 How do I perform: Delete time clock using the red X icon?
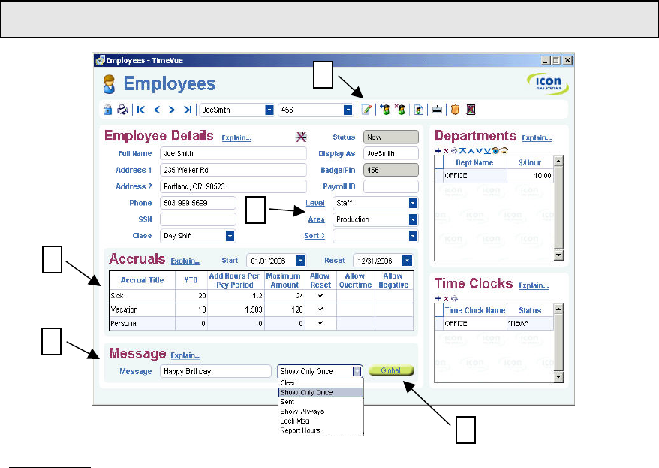446,298
